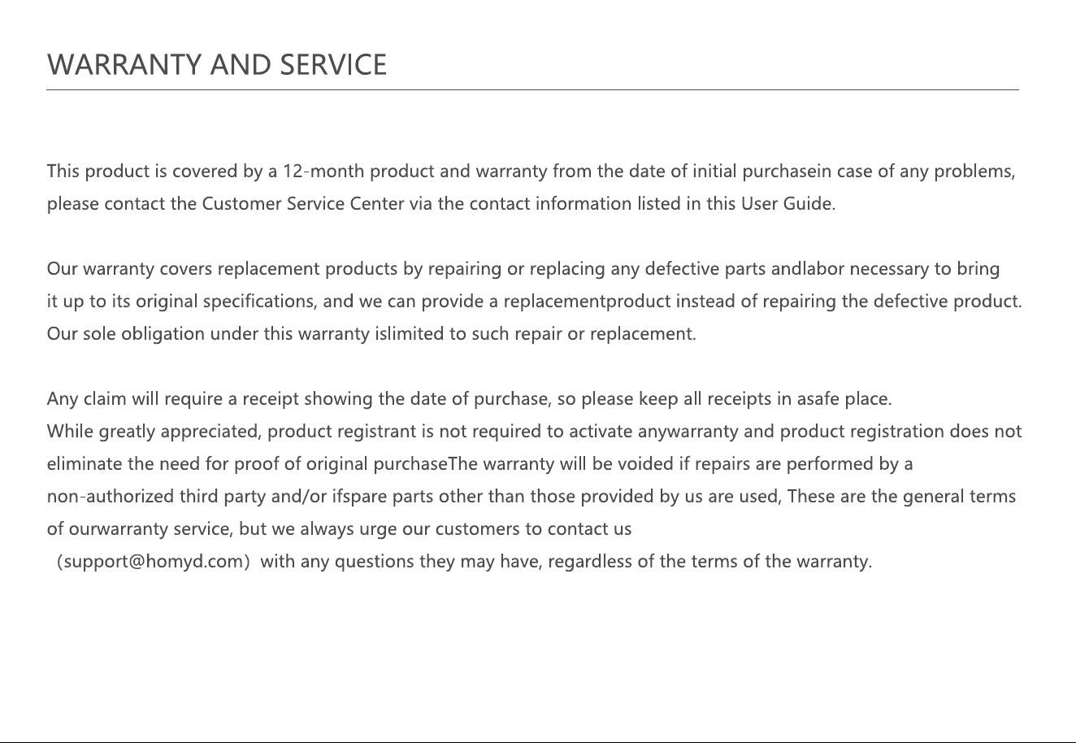Click the line starting 'Any claim will require'
Image resolution: width=1076 pixels, height=743 pixels.
click(470, 399)
